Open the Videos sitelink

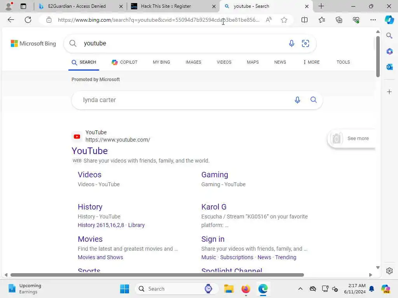(90, 175)
